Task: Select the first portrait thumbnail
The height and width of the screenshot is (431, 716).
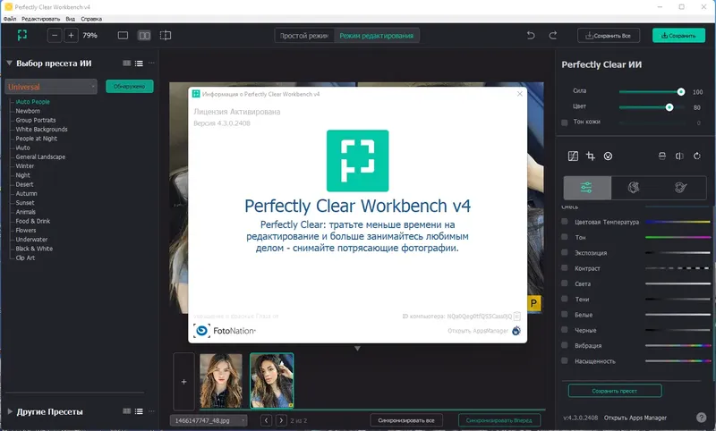Action: coord(221,380)
